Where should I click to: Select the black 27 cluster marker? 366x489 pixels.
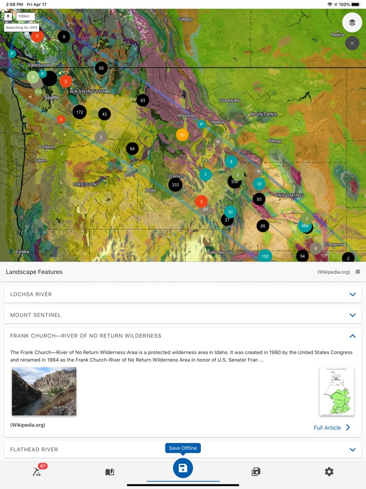[227, 221]
